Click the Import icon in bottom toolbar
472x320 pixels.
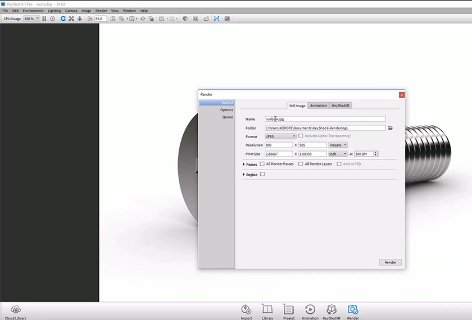click(x=246, y=309)
